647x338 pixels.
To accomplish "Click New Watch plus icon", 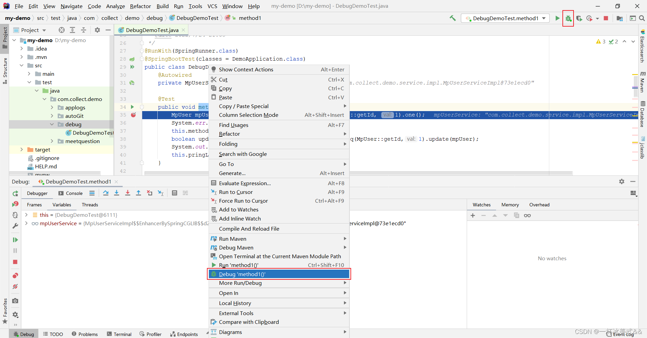I will pyautogui.click(x=473, y=215).
